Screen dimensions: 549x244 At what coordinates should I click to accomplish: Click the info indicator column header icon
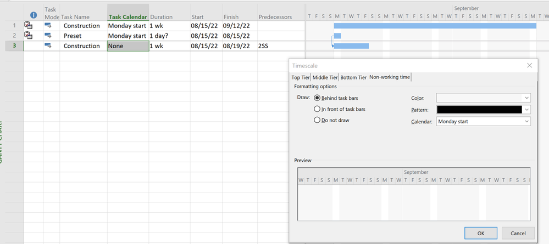[x=34, y=15]
